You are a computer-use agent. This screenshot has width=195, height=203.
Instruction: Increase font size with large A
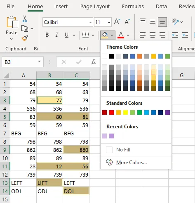117,21
